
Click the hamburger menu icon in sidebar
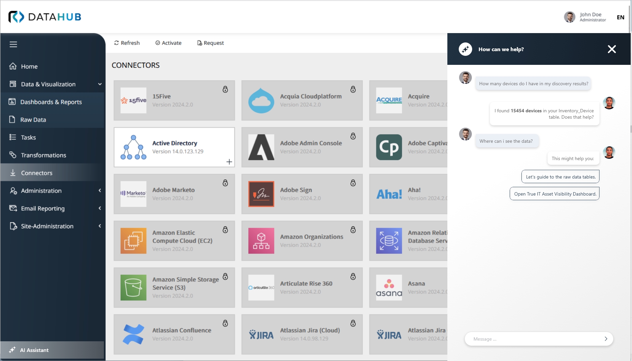pyautogui.click(x=13, y=44)
